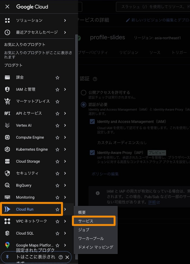
Task: Select the 認証が必要 radio button
Action: pos(84,105)
